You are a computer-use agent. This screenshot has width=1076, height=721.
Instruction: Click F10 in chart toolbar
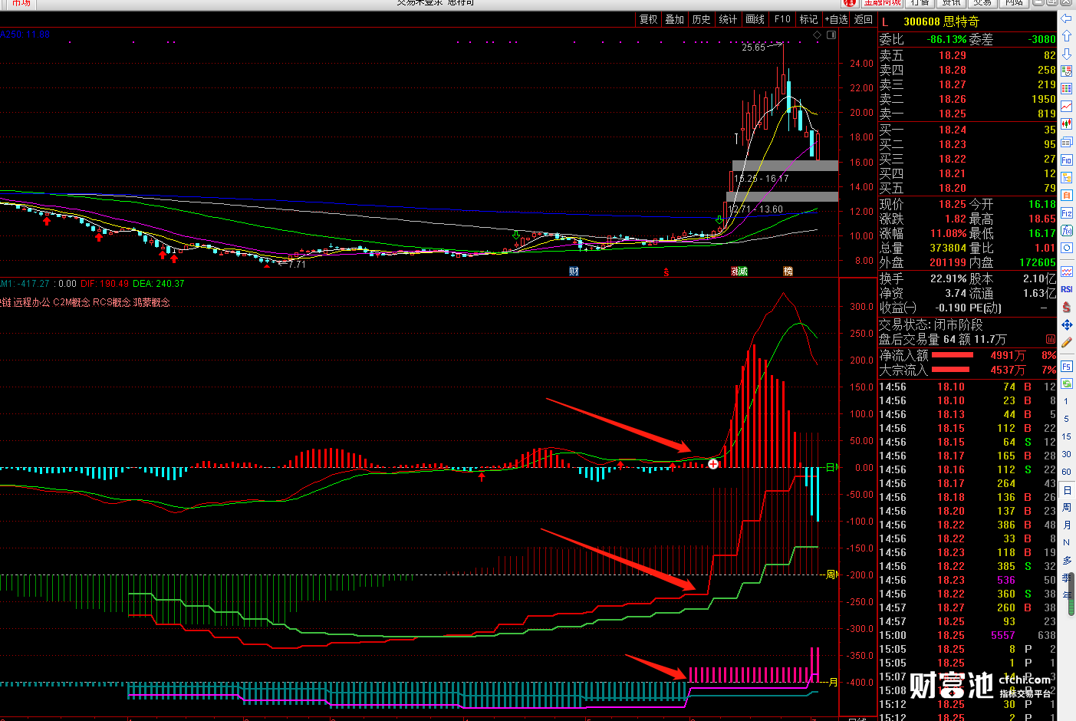782,19
